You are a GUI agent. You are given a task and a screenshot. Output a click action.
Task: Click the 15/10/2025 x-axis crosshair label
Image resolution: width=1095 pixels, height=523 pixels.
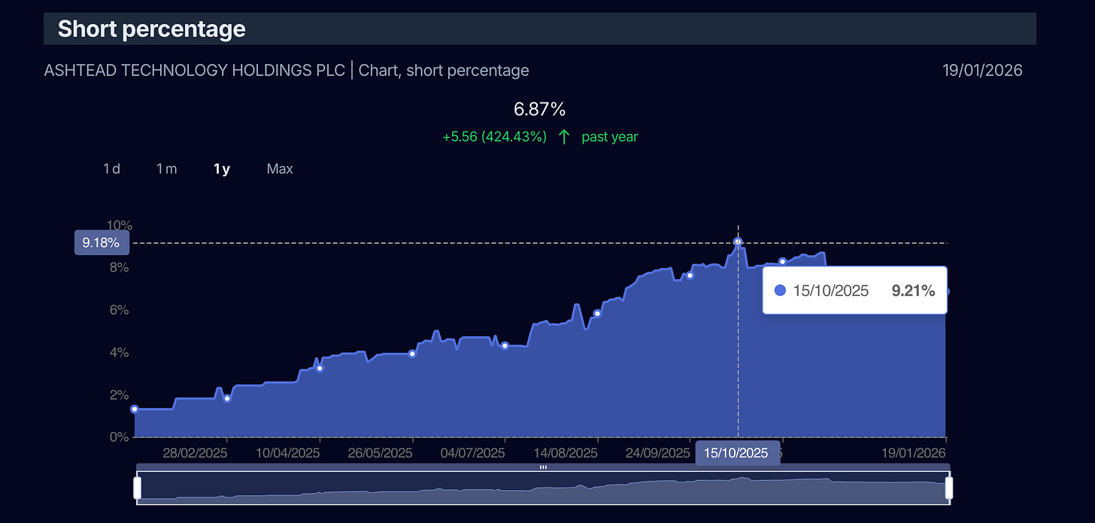(x=736, y=453)
